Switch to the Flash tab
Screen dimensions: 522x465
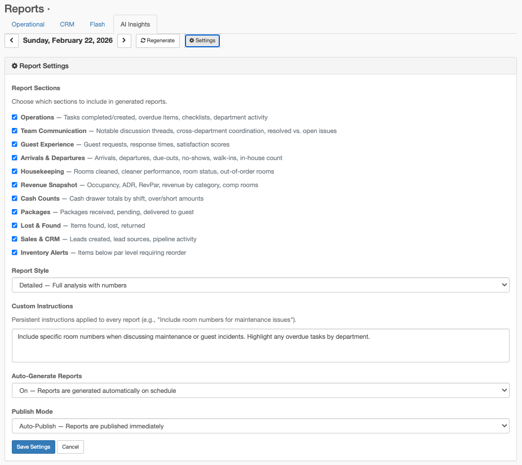pos(97,24)
